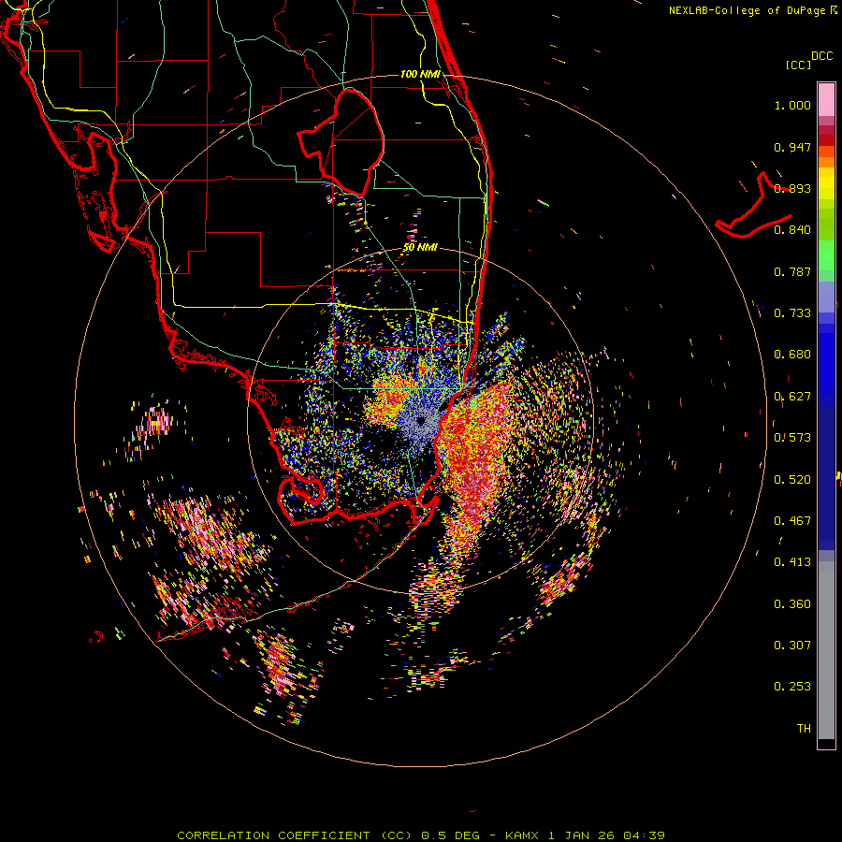Pick the bright green segment of color bar
842x842 pixels.
pyautogui.click(x=826, y=255)
